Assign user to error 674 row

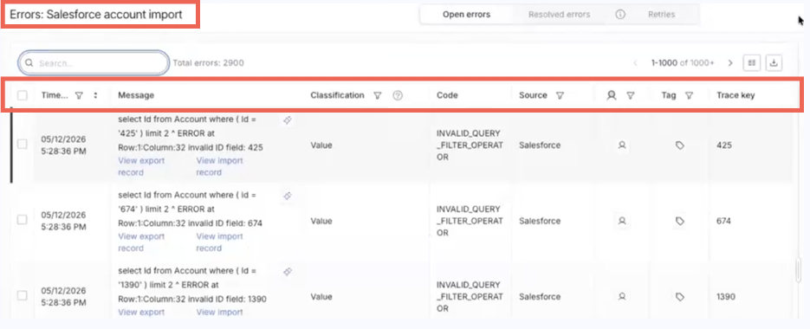pyautogui.click(x=622, y=221)
